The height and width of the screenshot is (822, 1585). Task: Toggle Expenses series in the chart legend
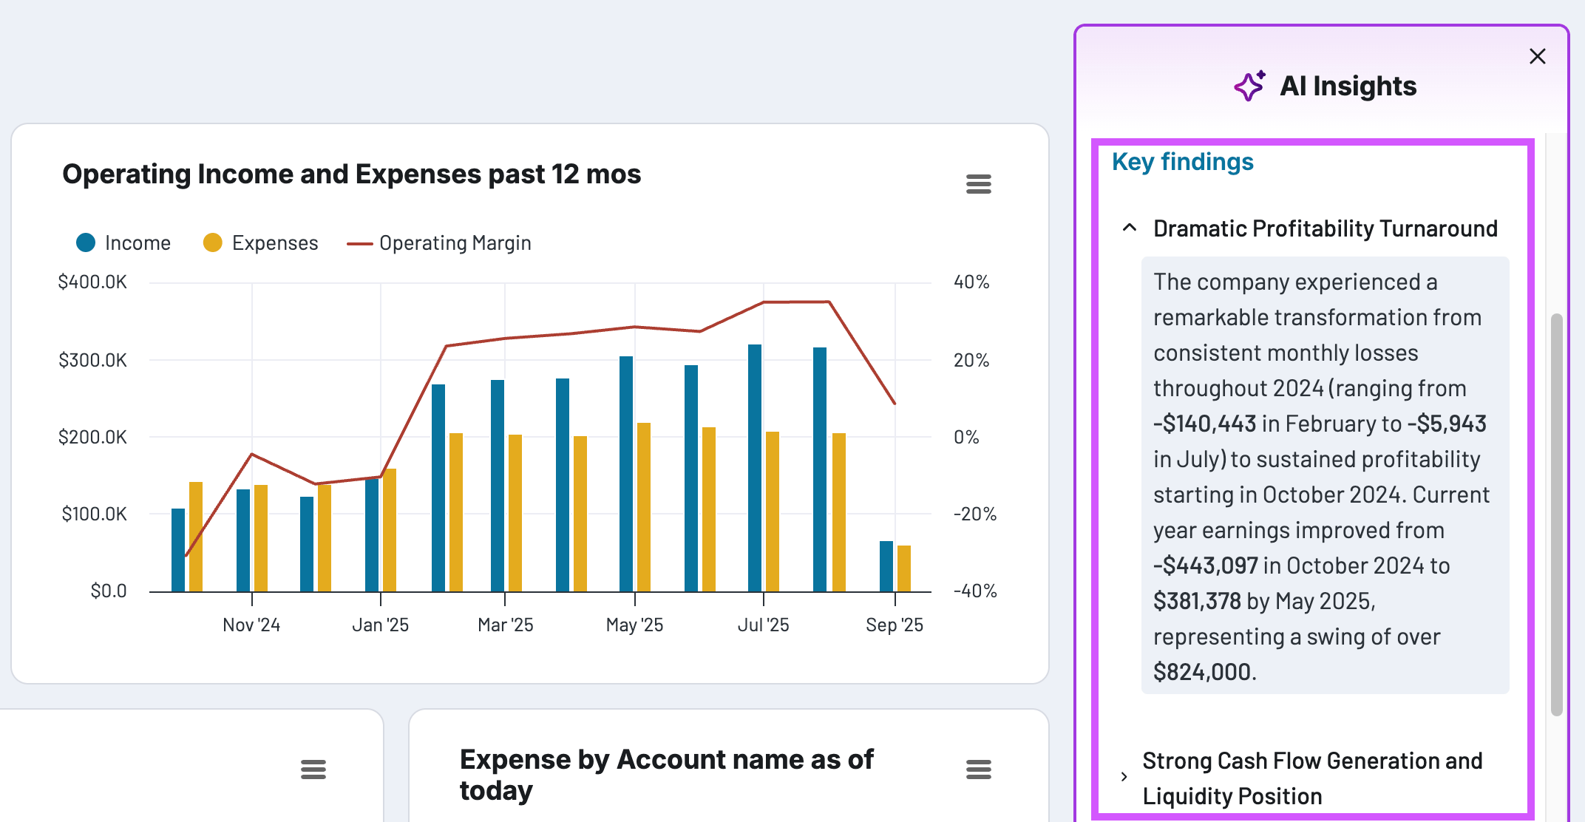[x=274, y=243]
